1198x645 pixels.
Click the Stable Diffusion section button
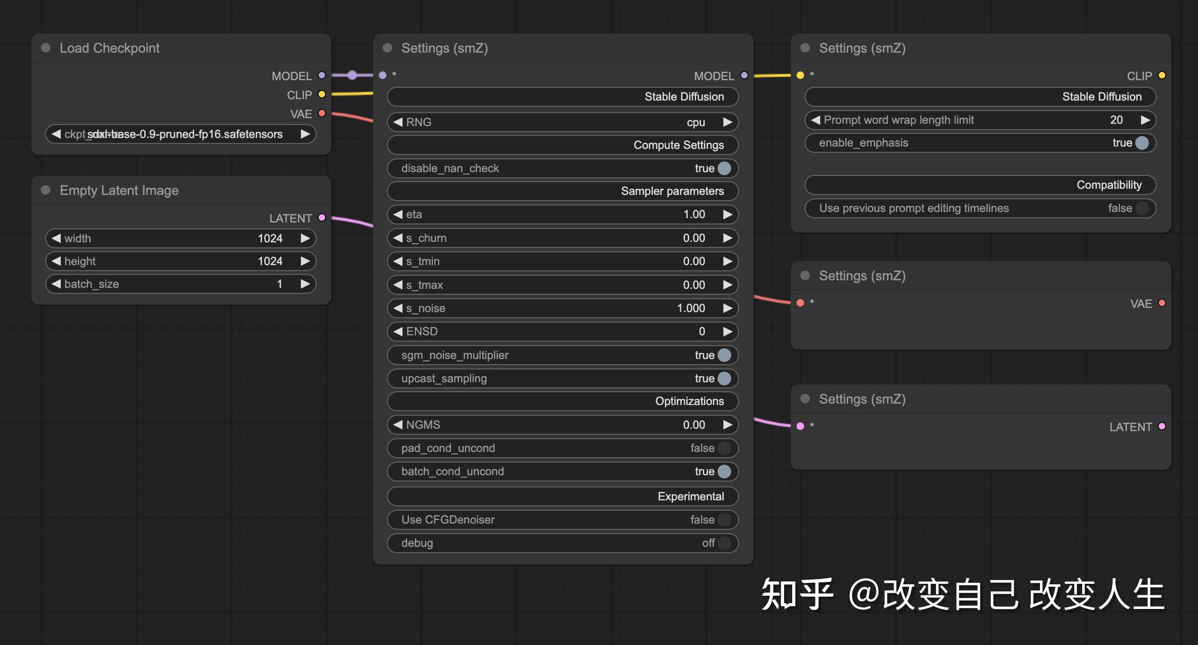[562, 97]
